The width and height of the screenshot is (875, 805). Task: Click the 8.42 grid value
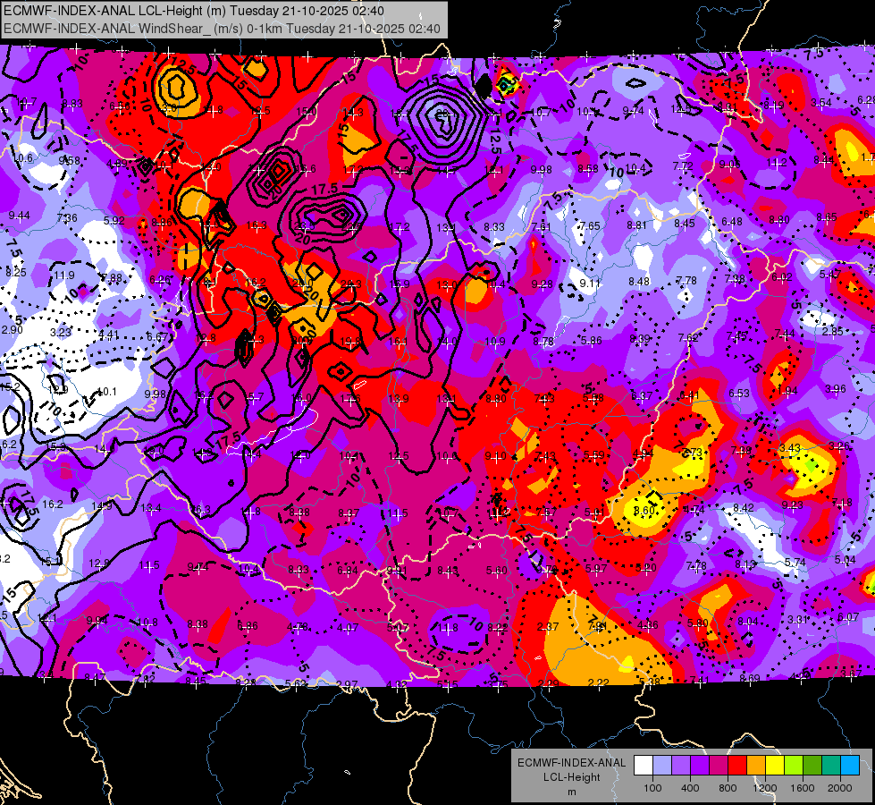tap(744, 508)
